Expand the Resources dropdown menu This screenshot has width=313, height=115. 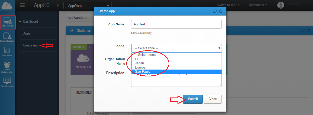pos(258,5)
